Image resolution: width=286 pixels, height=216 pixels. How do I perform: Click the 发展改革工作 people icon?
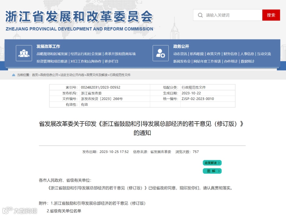[x=24, y=53]
